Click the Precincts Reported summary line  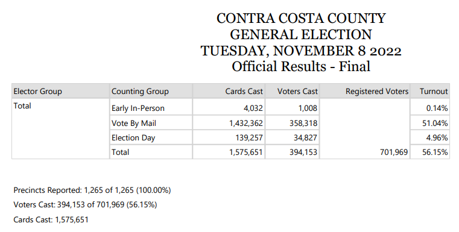click(x=92, y=190)
